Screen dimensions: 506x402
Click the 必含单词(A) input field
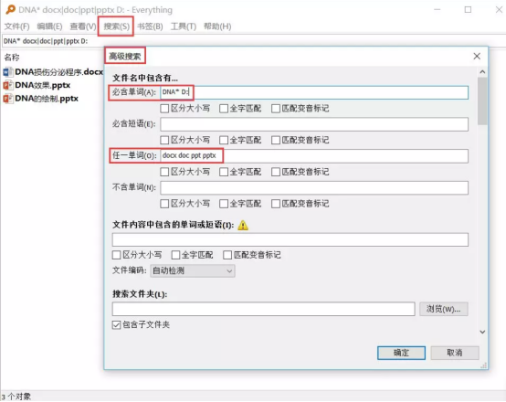pyautogui.click(x=314, y=92)
